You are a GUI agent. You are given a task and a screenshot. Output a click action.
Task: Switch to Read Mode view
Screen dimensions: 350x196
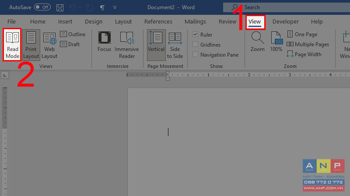[x=12, y=45]
